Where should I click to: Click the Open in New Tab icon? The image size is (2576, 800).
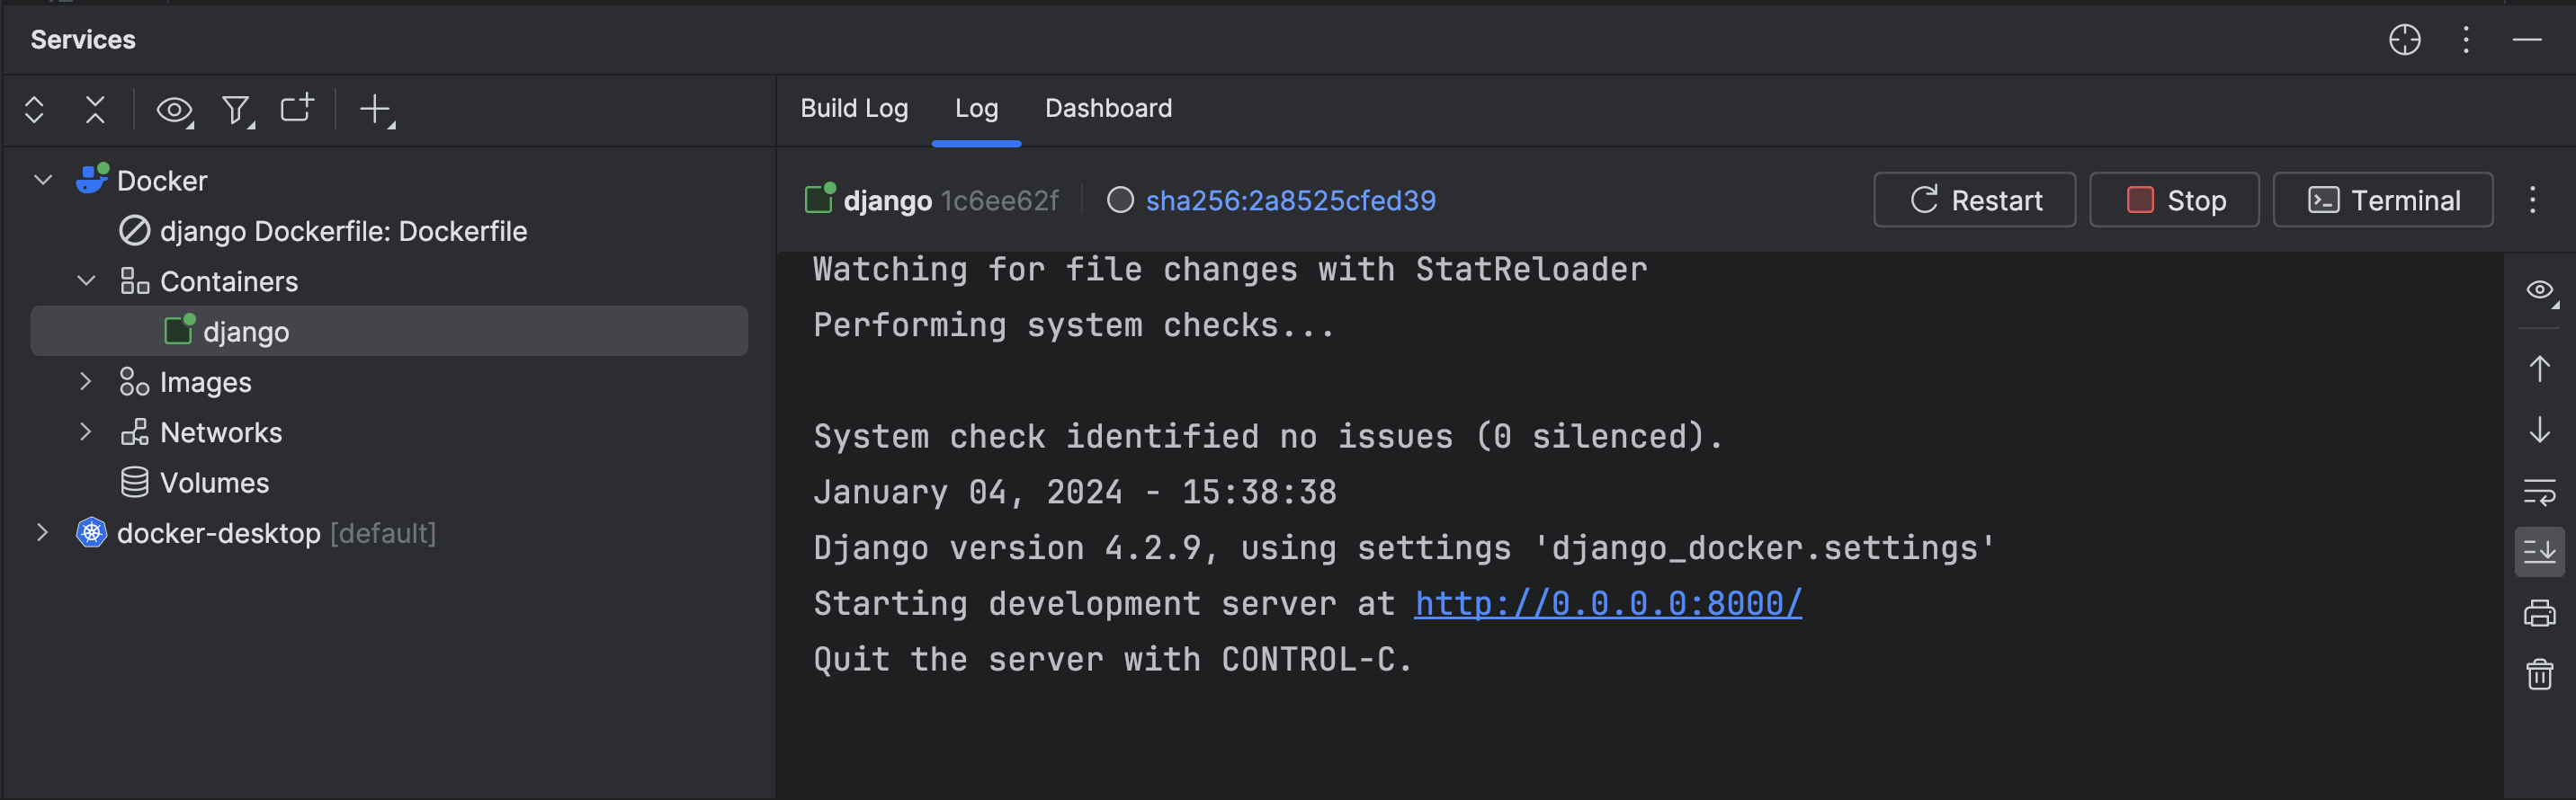[x=296, y=108]
